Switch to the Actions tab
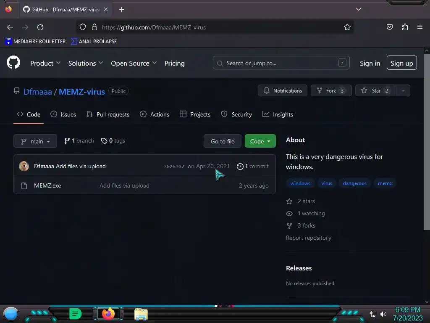 pos(155,114)
